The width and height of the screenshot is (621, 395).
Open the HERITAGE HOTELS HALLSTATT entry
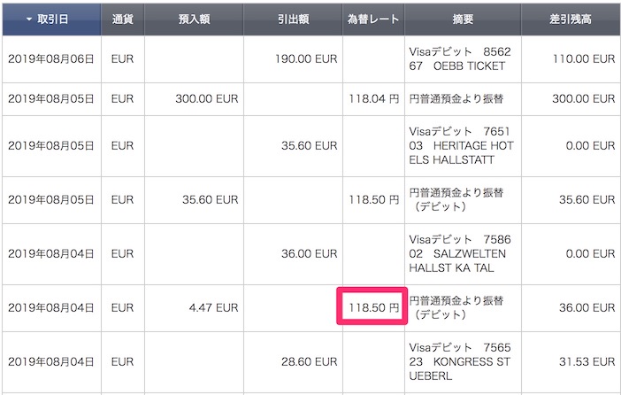(460, 144)
